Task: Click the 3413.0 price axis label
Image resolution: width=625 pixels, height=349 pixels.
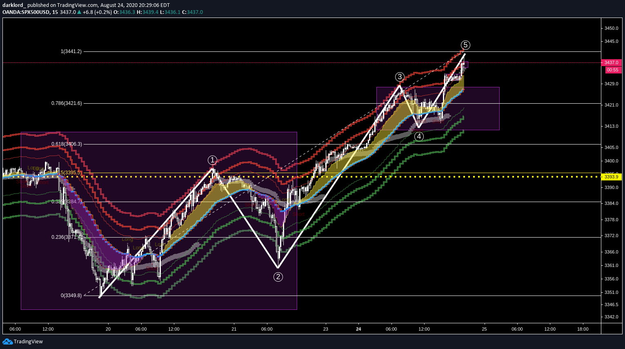Action: (611, 126)
